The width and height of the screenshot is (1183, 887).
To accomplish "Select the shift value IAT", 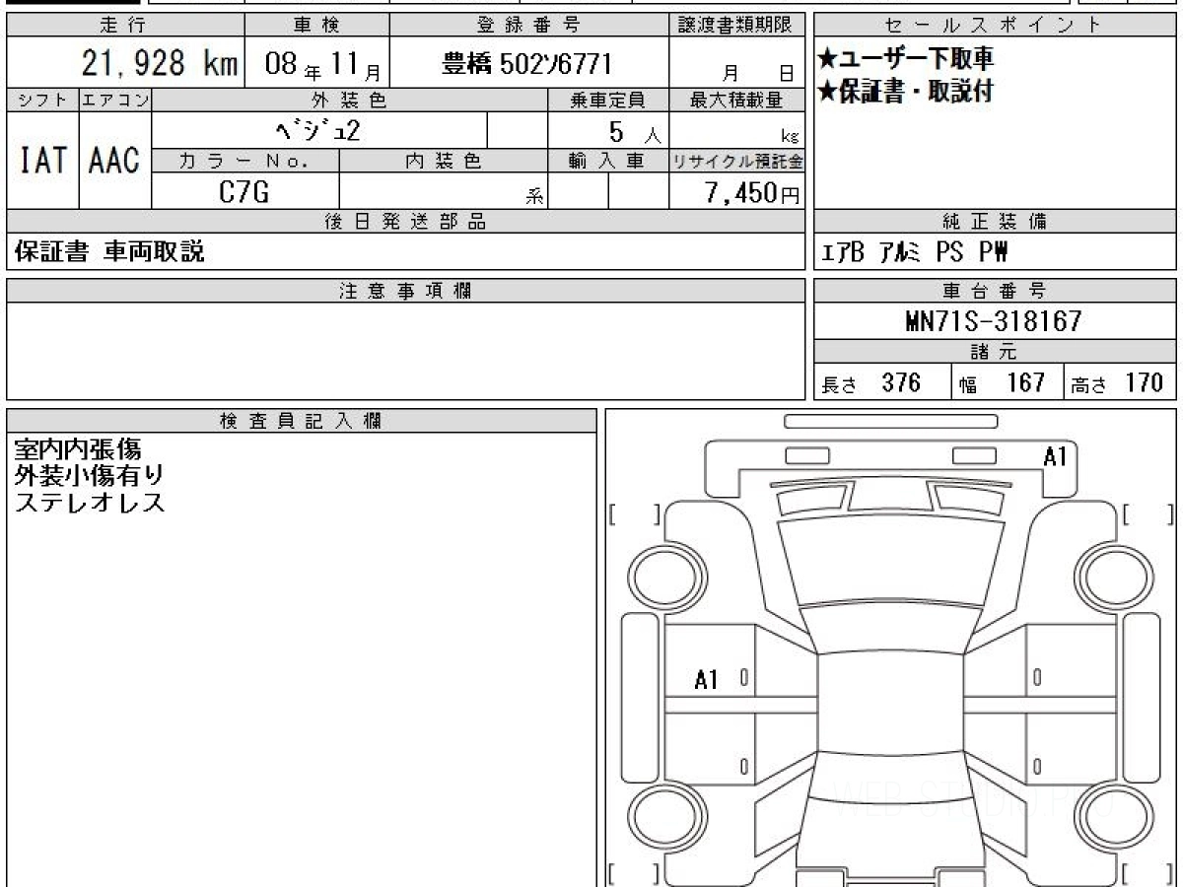I will tap(42, 160).
